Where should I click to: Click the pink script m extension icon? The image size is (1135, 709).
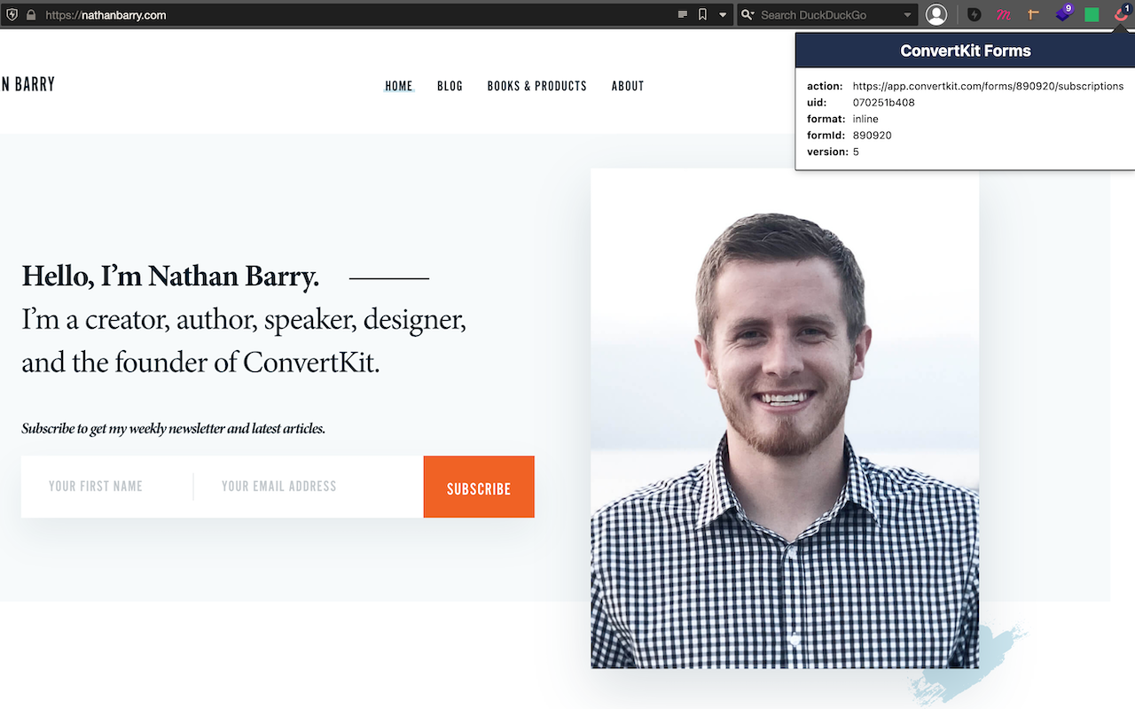(x=1004, y=14)
